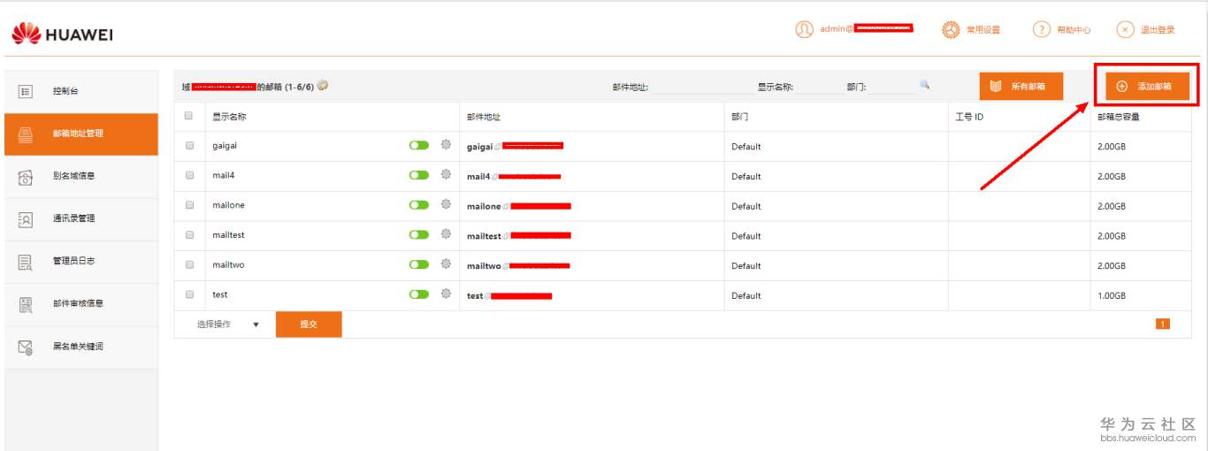Screen dimensions: 1208x451
Task: Click the mailtest mail address link
Action: coord(519,236)
